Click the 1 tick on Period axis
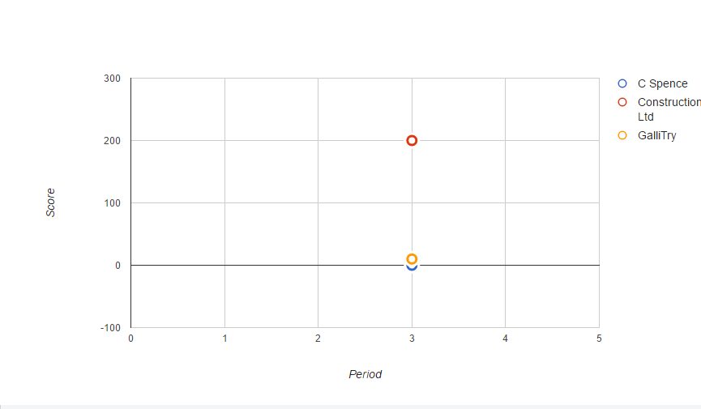The height and width of the screenshot is (409, 701). pyautogui.click(x=224, y=339)
